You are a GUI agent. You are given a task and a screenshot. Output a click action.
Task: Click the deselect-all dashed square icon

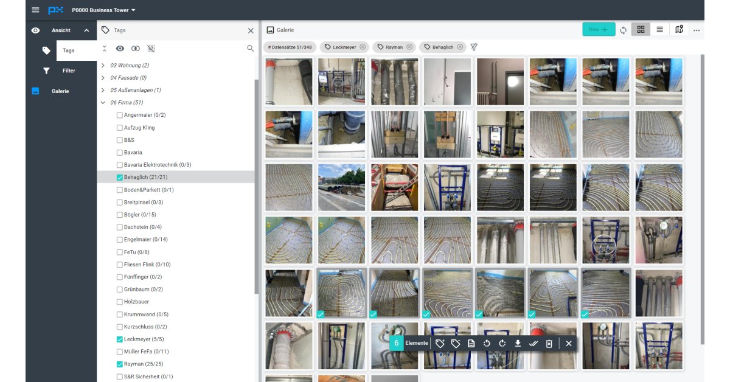(x=151, y=48)
